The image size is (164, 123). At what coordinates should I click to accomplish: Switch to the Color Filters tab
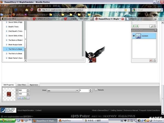(x=22, y=85)
